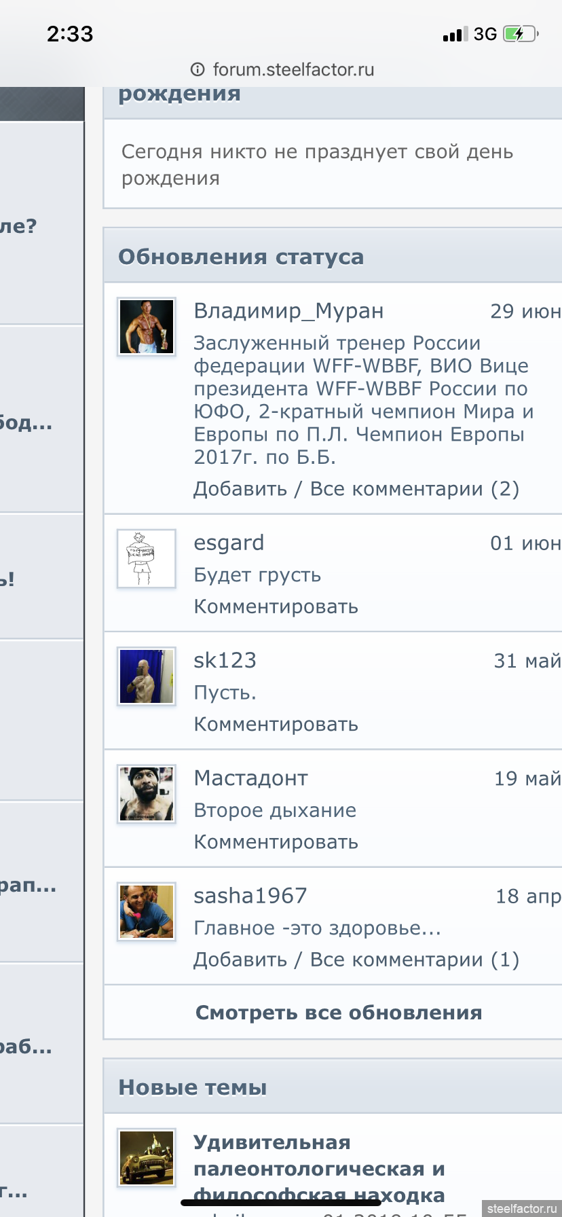Open Добавить / Все комментарии (1) link

pos(356,960)
